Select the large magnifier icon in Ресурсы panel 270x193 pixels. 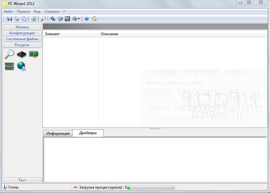tap(9, 54)
